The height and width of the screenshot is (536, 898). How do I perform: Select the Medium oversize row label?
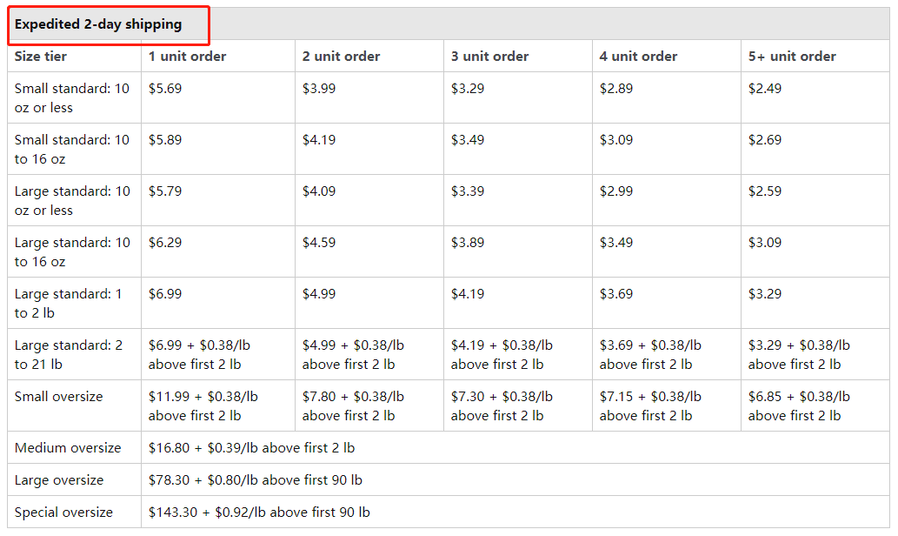click(68, 448)
